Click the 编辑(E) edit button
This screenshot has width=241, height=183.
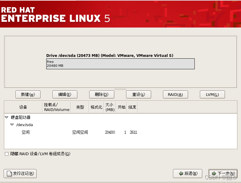tap(65, 94)
